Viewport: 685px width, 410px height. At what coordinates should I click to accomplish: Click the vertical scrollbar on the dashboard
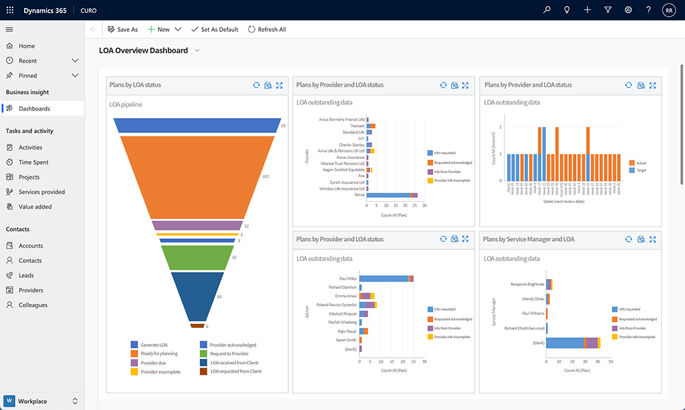[x=682, y=124]
